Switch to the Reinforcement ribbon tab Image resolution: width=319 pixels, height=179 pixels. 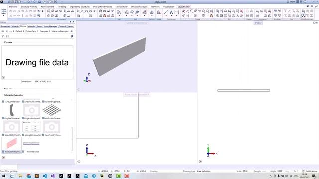tap(47, 7)
